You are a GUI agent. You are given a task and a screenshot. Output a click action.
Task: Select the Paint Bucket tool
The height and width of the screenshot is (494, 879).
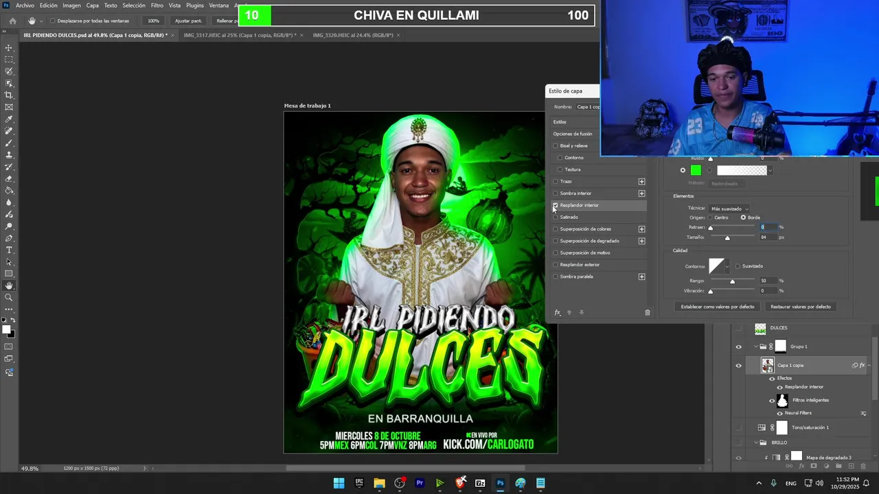9,191
